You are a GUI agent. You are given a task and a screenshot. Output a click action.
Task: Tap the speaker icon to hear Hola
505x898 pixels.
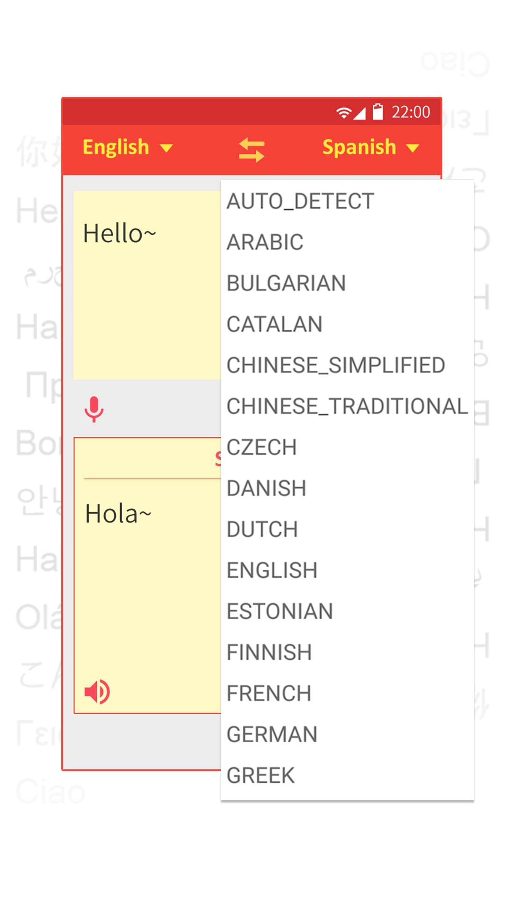click(96, 692)
